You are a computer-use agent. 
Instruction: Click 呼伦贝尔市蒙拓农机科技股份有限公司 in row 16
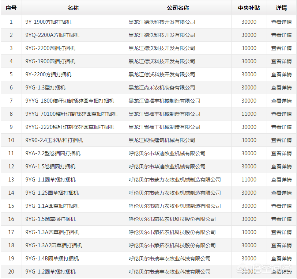coord(172,219)
